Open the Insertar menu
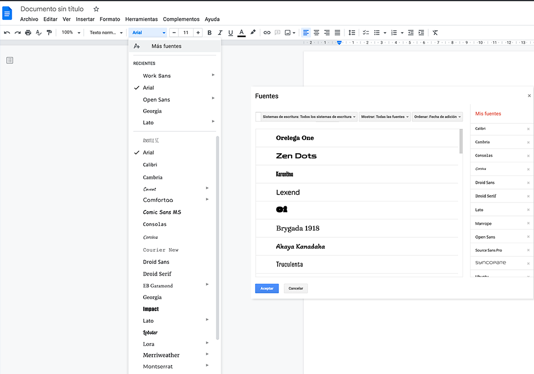 (85, 19)
